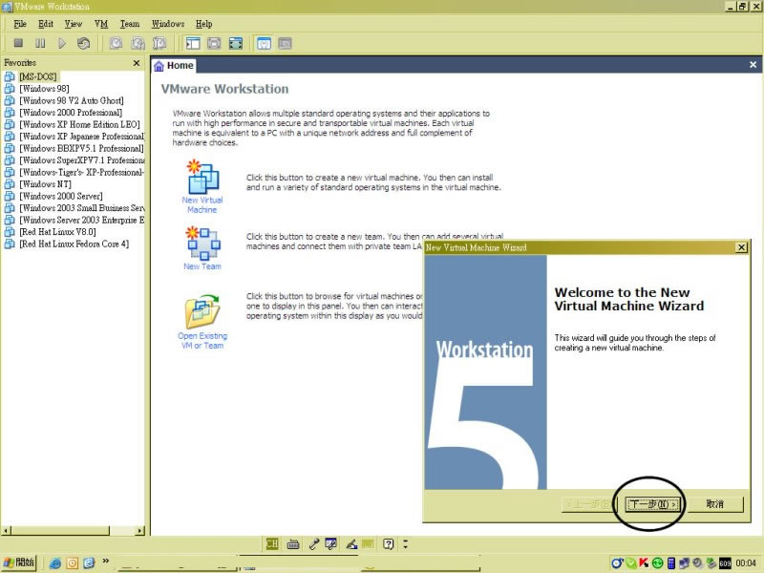This screenshot has width=764, height=573.
Task: Click the 開始 Start button
Action: point(19,562)
